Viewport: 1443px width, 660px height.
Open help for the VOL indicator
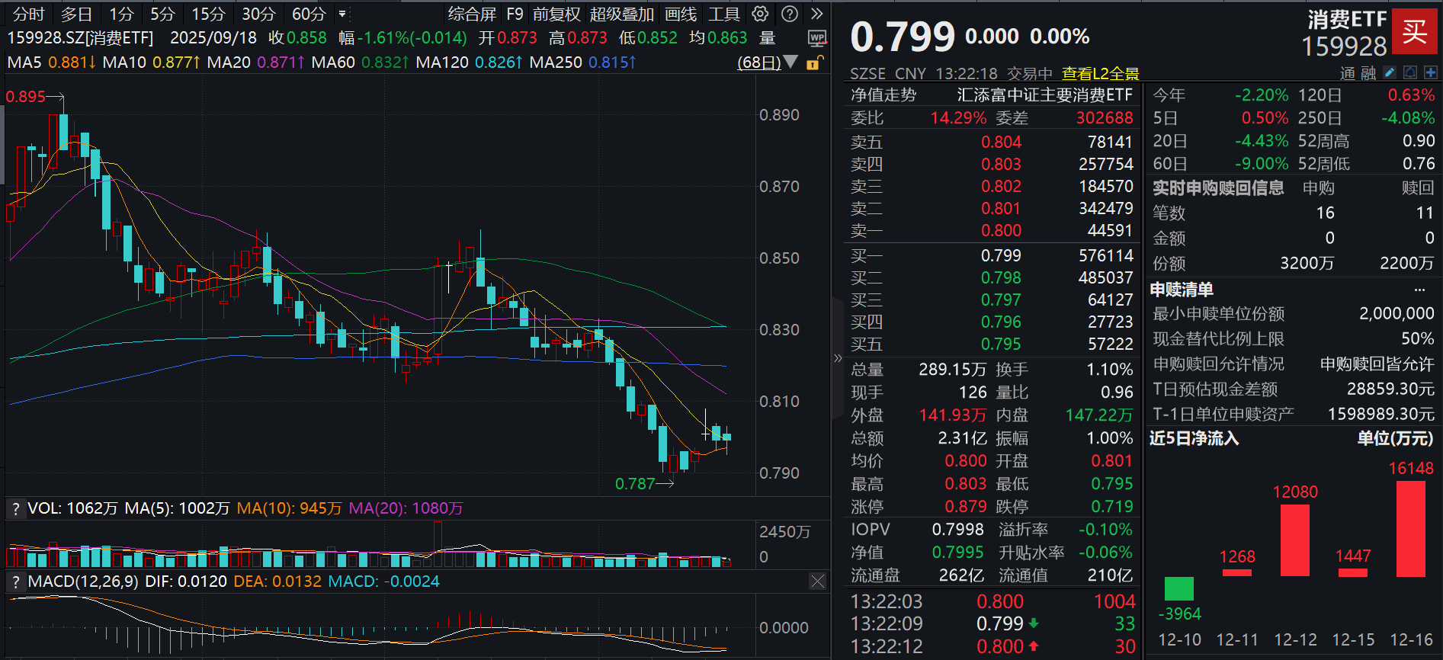pyautogui.click(x=15, y=509)
